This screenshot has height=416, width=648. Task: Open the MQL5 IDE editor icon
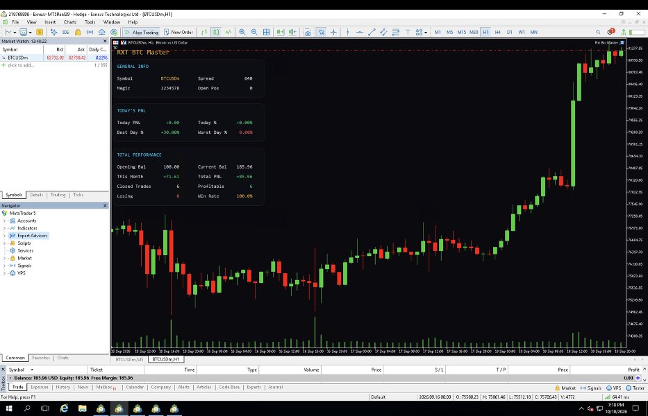pos(65,32)
